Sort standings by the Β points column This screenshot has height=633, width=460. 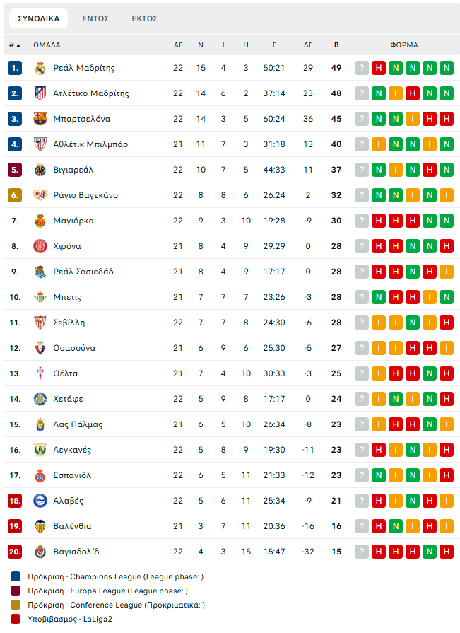coord(336,45)
